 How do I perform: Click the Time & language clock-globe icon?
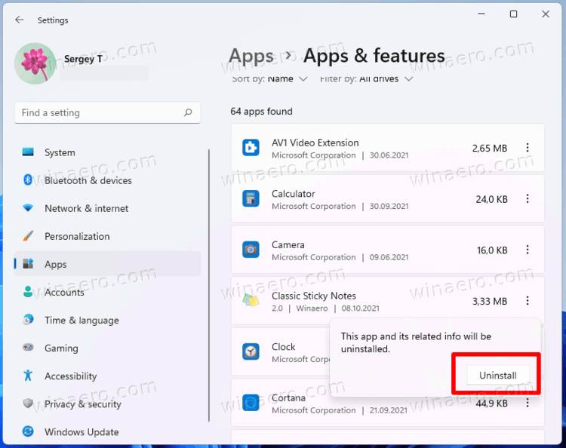pyautogui.click(x=28, y=320)
